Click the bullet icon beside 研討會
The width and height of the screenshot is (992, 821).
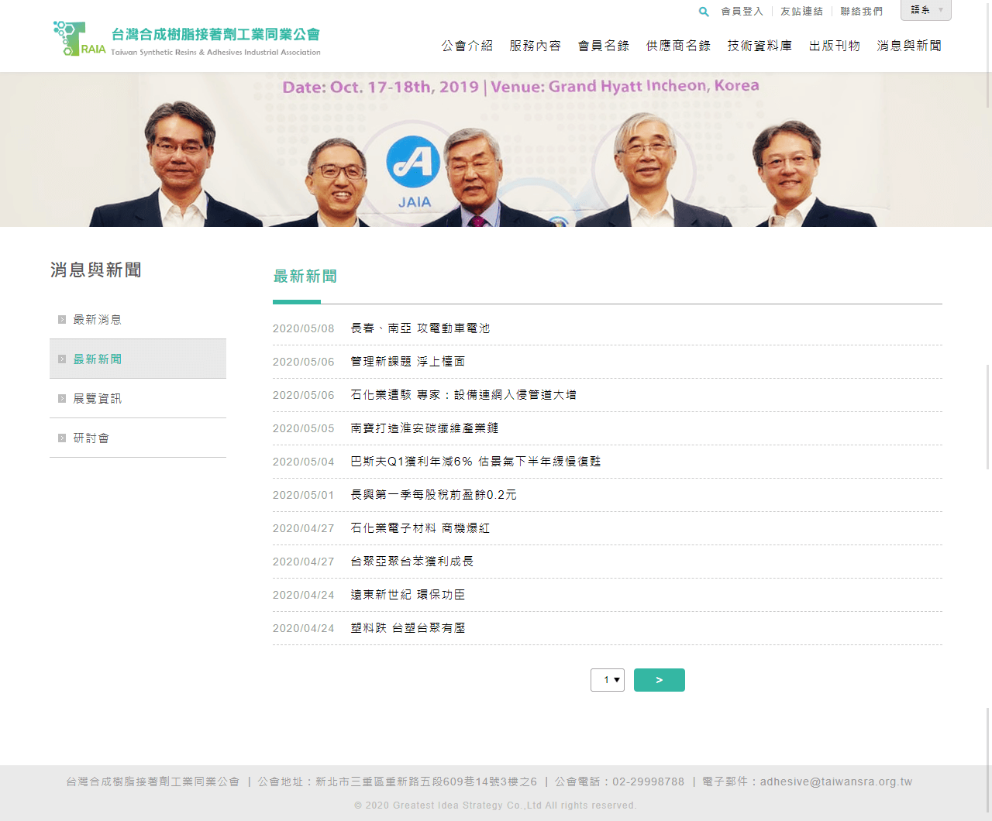62,438
